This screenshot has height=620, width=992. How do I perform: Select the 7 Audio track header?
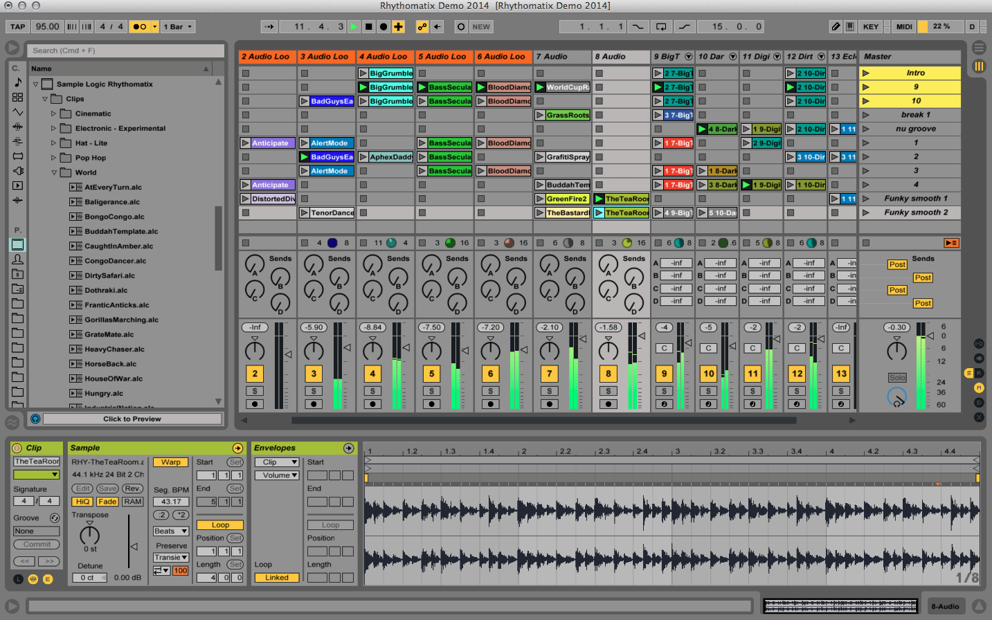pyautogui.click(x=562, y=57)
